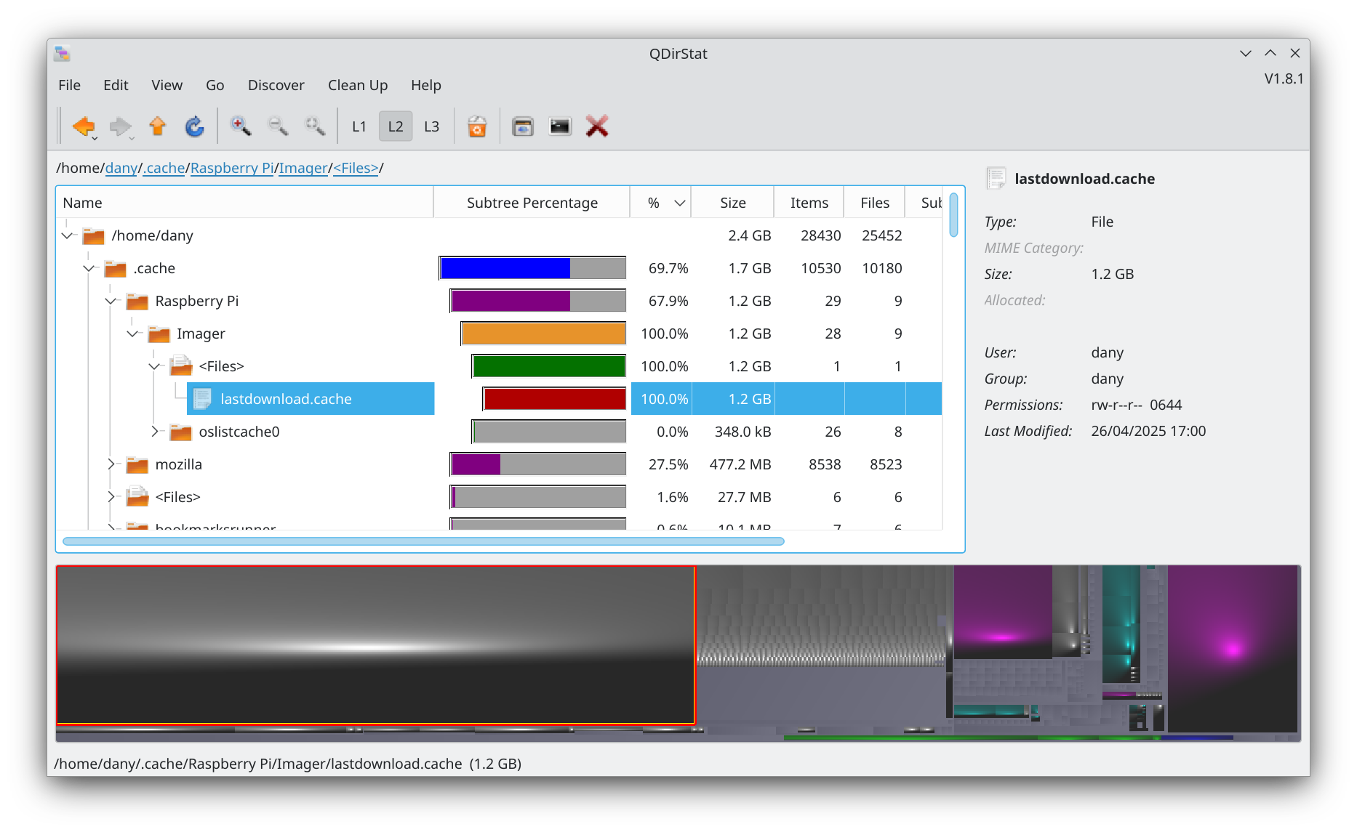The image size is (1357, 832).
Task: Go forward with the grey arrow
Action: pos(121,126)
